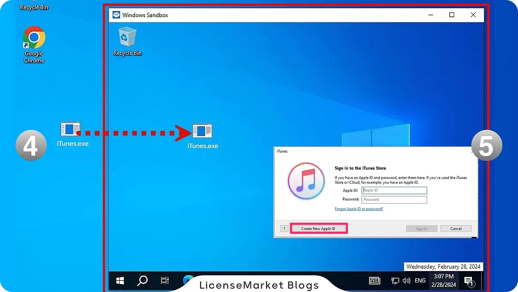Open the Start menu in the Sandbox taskbar
Viewport: 518px width, 292px height.
tap(120, 281)
